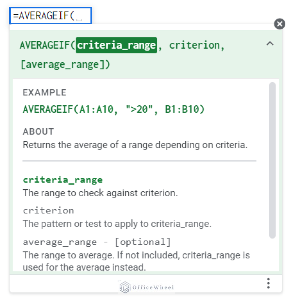This screenshot has width=293, height=302.
Task: Click the OfficeWheel logo icon
Action: point(125,287)
